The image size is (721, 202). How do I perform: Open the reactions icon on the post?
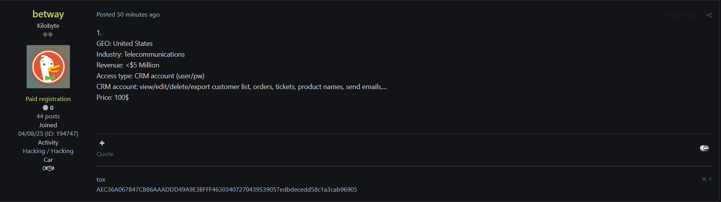704,148
